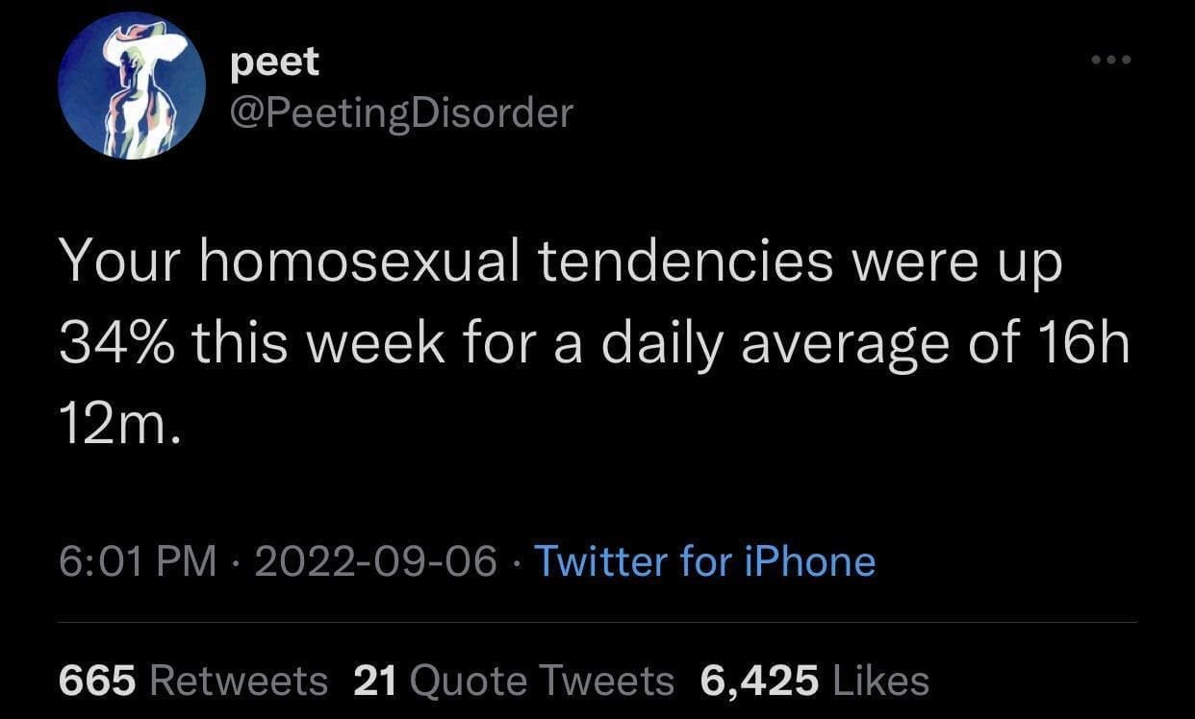
Task: Click the "Twitter for iPhone" source link
Action: (x=704, y=560)
